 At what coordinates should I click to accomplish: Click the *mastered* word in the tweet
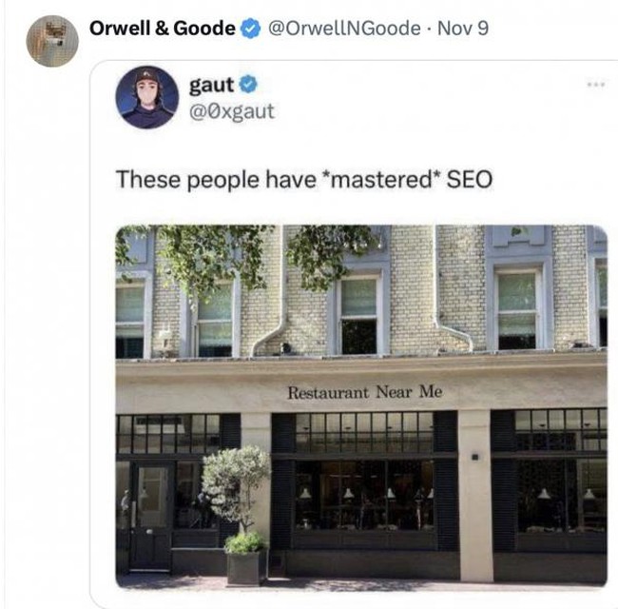pos(380,180)
